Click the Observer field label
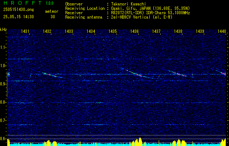The width and height of the screenshot is (229, 146). click(74, 4)
